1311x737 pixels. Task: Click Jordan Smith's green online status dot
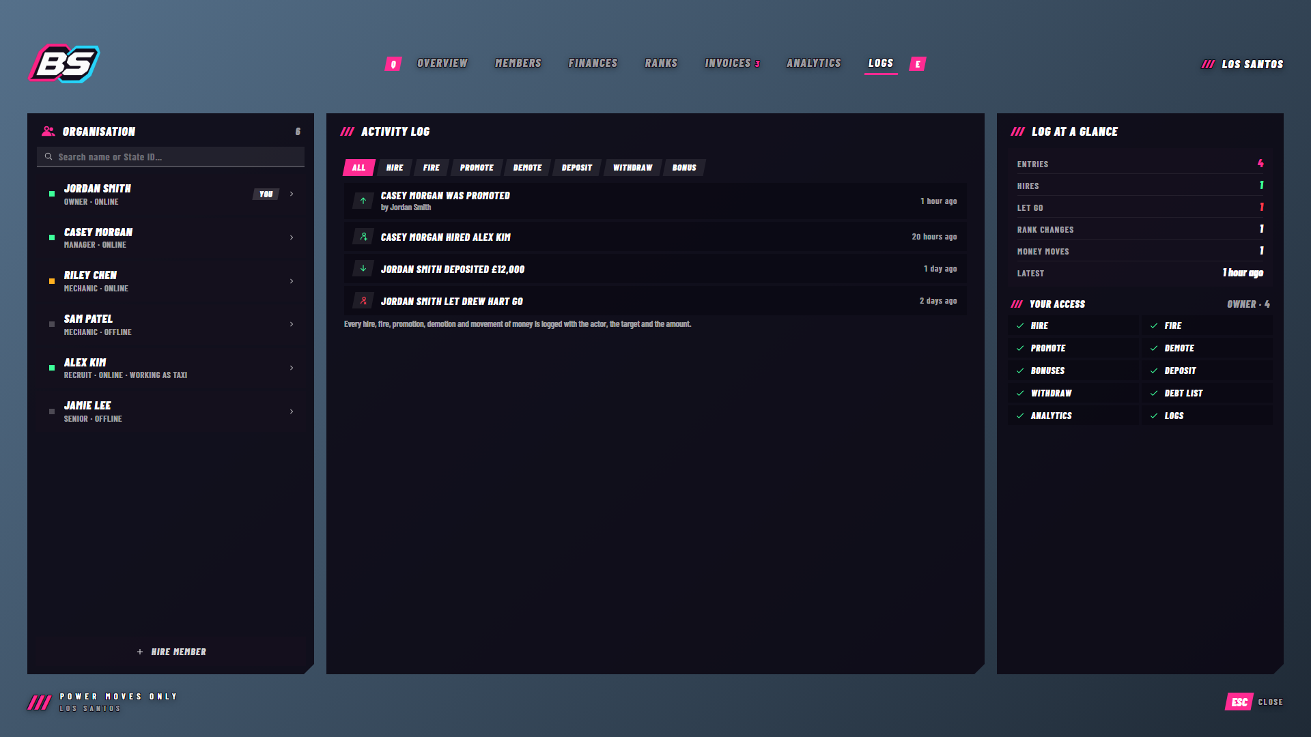coord(52,194)
